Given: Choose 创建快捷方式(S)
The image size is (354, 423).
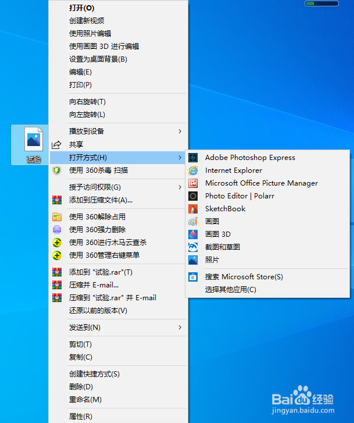Looking at the screenshot, I should [x=94, y=374].
